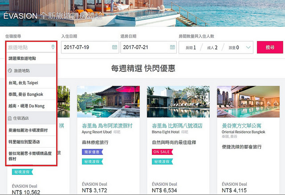The height and width of the screenshot is (195, 285).
Task: Click 森林療癒旅行 description text
Action: [x=95, y=142]
